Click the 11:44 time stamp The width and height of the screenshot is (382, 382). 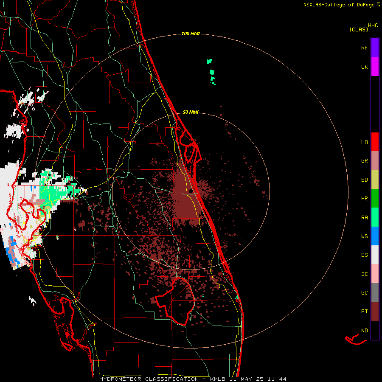277,379
